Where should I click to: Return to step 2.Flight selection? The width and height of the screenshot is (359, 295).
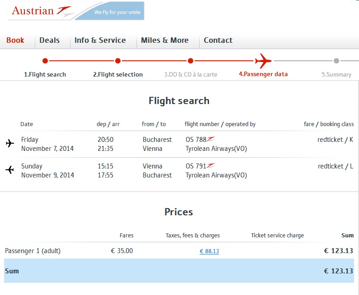pyautogui.click(x=118, y=75)
